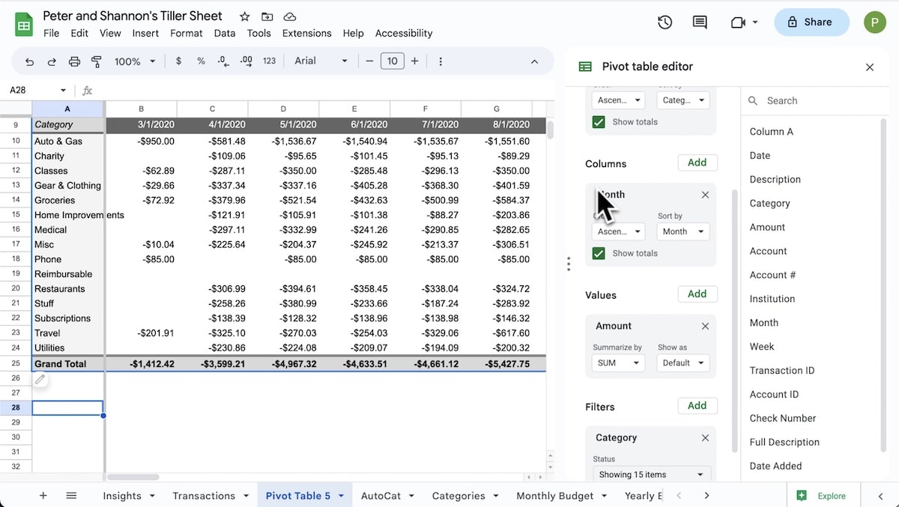
Task: Select the Paint format tool
Action: (96, 61)
